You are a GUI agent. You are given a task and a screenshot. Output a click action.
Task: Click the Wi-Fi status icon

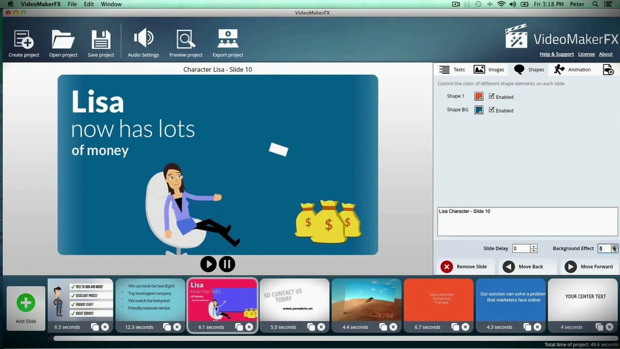point(501,4)
